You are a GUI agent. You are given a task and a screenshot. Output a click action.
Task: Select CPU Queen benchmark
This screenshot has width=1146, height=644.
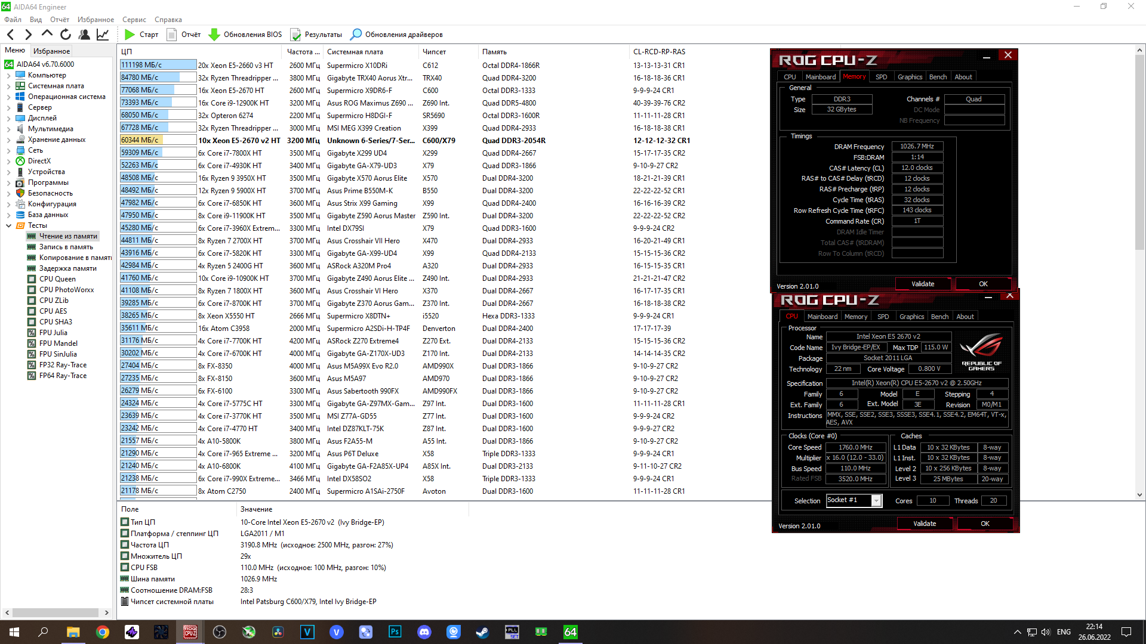pos(57,279)
